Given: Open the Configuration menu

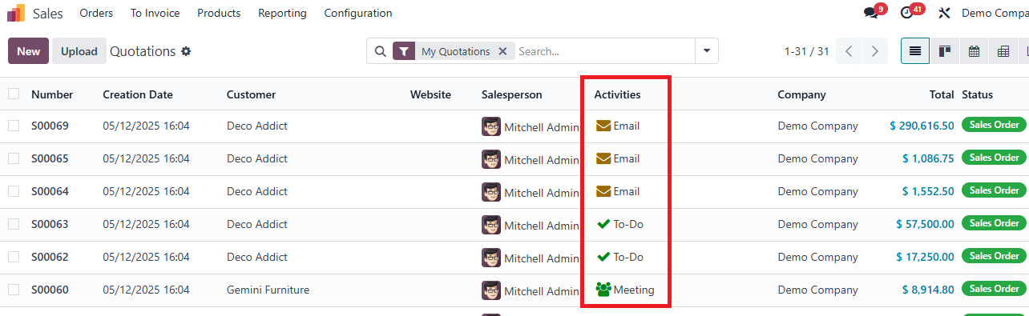Looking at the screenshot, I should tap(358, 13).
